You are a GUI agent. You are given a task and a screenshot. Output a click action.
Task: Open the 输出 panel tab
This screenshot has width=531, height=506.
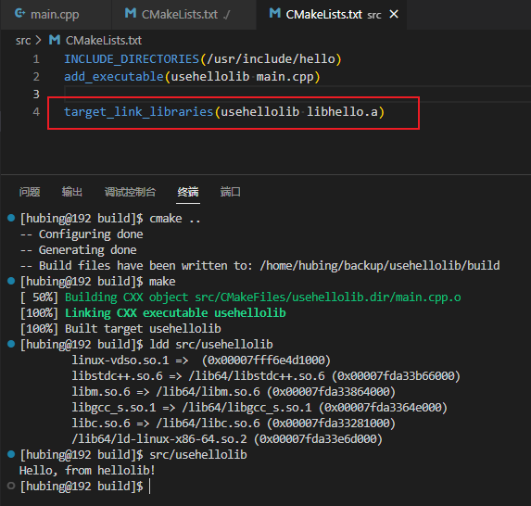pos(71,192)
